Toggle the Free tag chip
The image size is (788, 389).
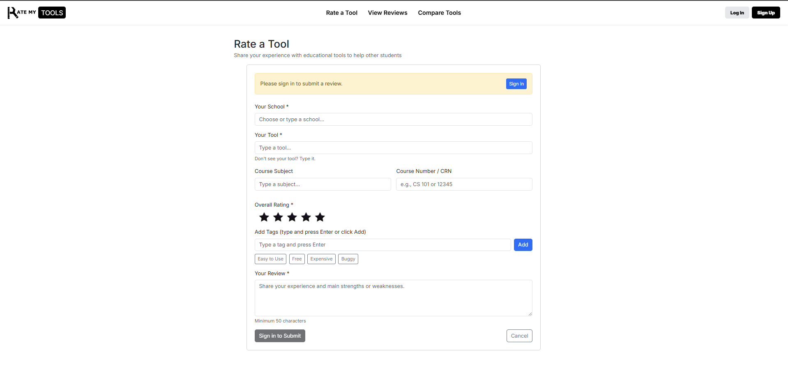click(297, 259)
